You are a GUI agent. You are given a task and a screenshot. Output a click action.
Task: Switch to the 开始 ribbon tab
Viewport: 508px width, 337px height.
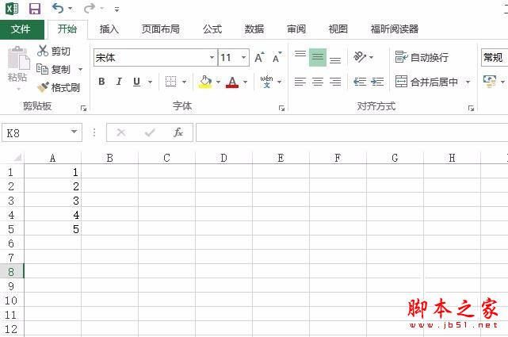67,29
